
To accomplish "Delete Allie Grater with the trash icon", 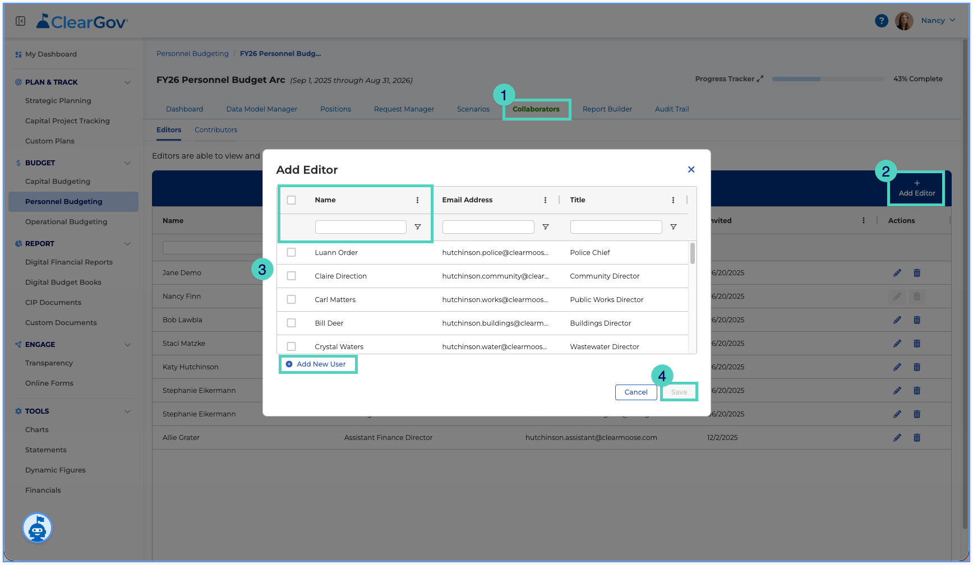I will pyautogui.click(x=917, y=438).
